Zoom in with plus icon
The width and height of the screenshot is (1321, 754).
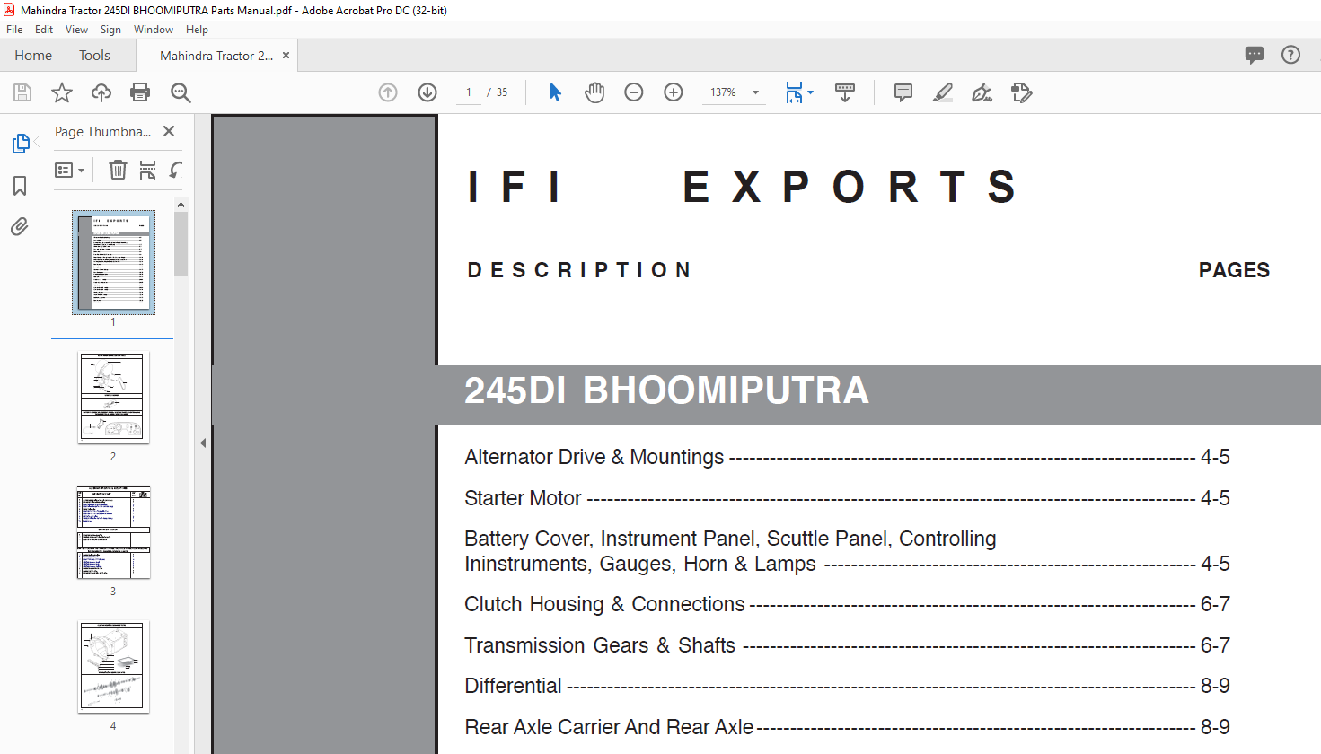point(674,92)
